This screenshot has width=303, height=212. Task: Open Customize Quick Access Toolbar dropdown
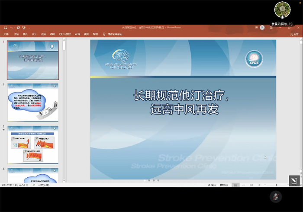29,27
